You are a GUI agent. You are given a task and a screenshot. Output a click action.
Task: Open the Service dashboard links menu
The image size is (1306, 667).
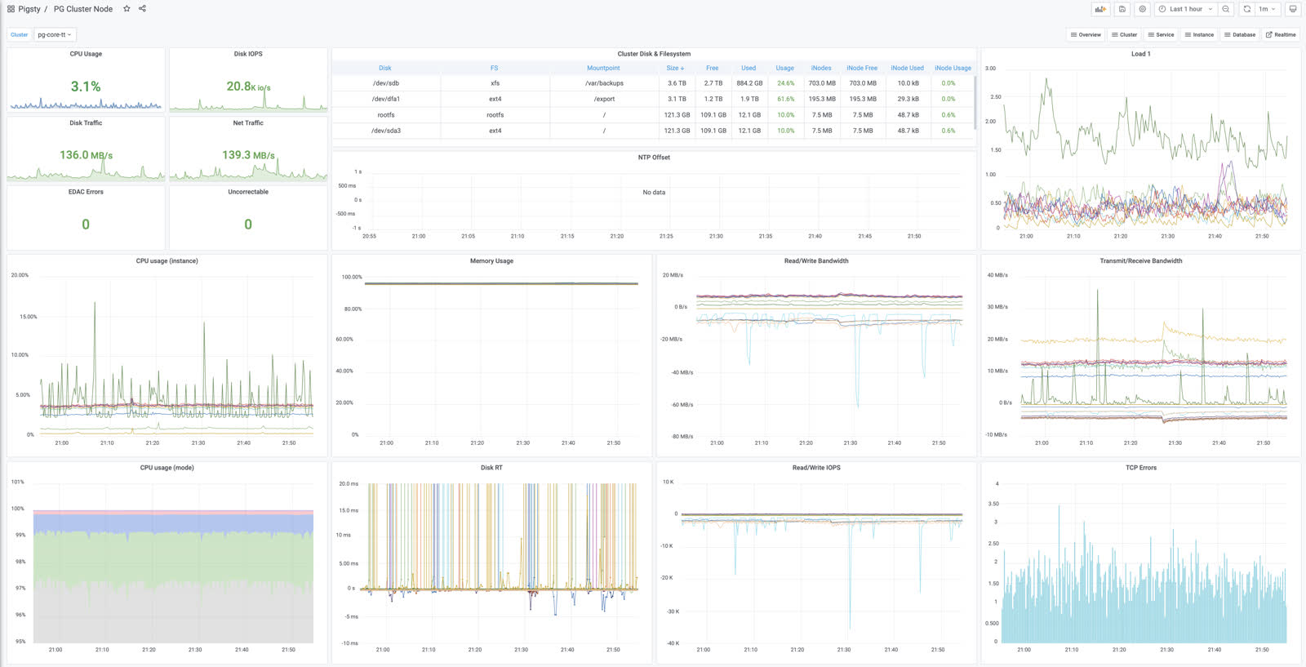point(1161,34)
